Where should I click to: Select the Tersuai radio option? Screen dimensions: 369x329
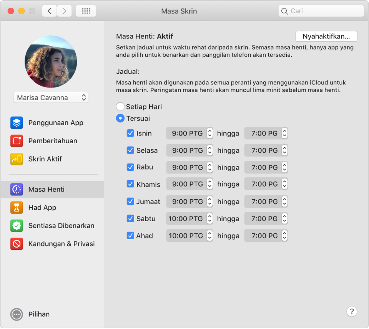120,119
